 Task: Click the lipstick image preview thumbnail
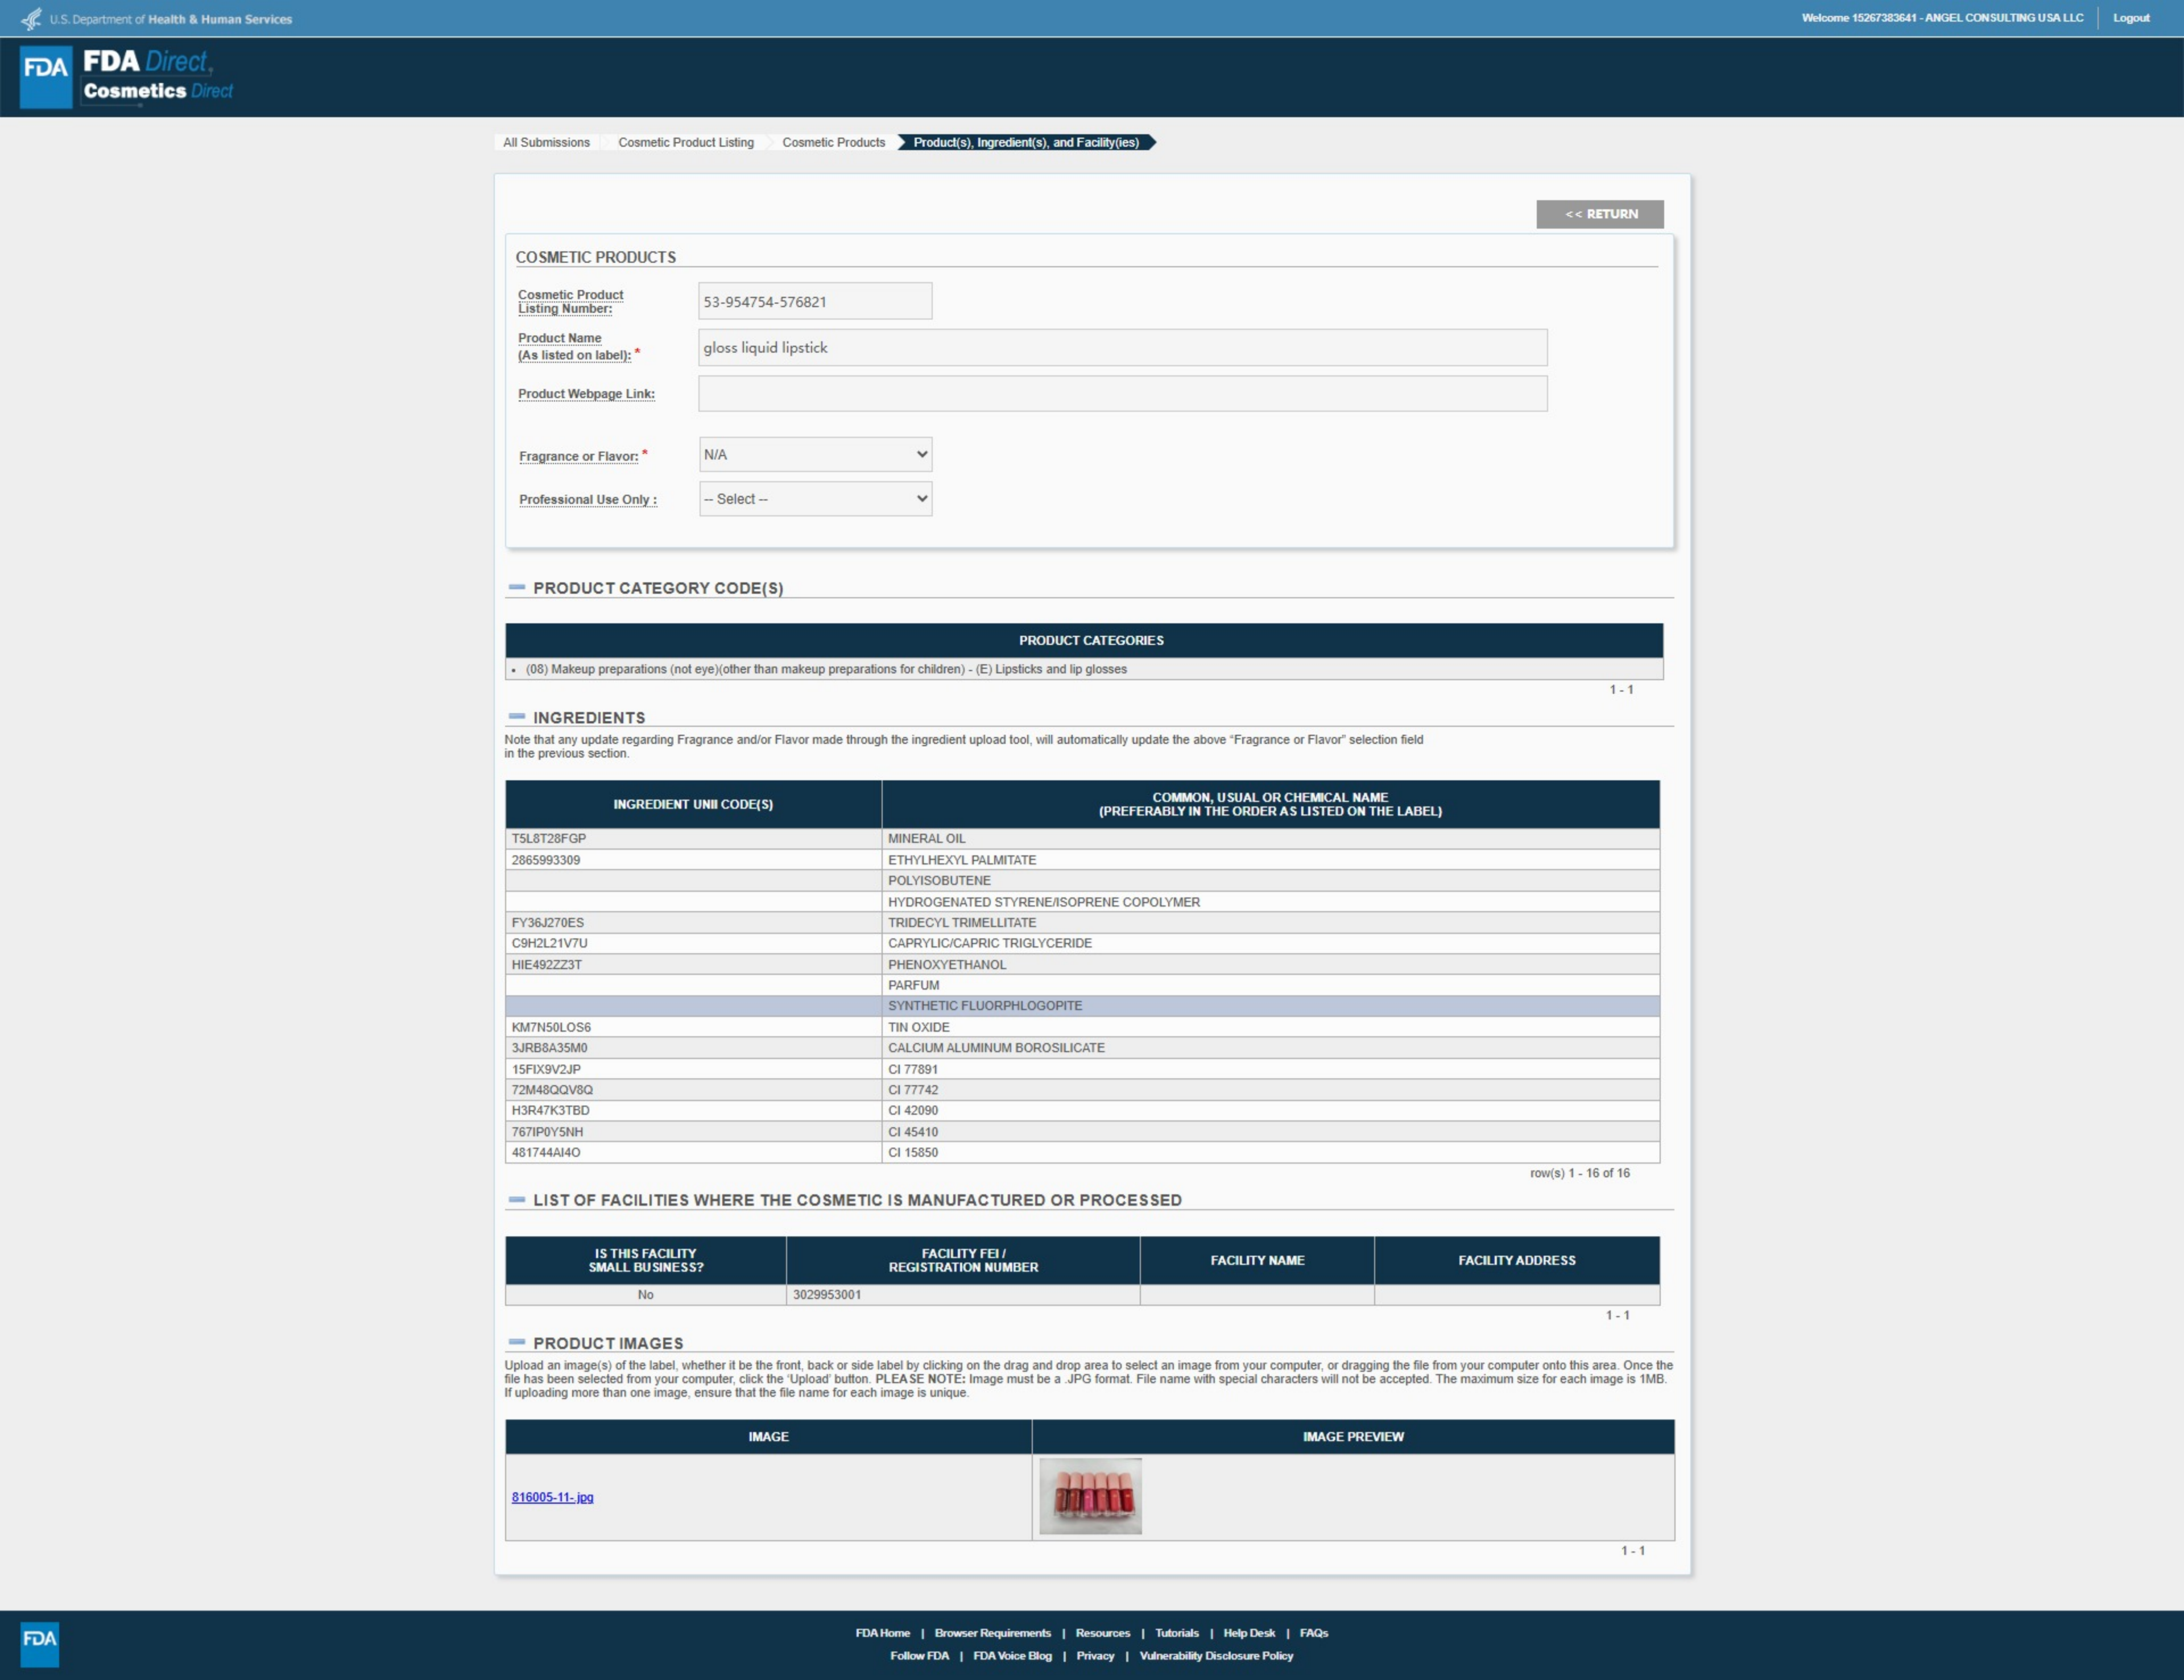click(1090, 1496)
